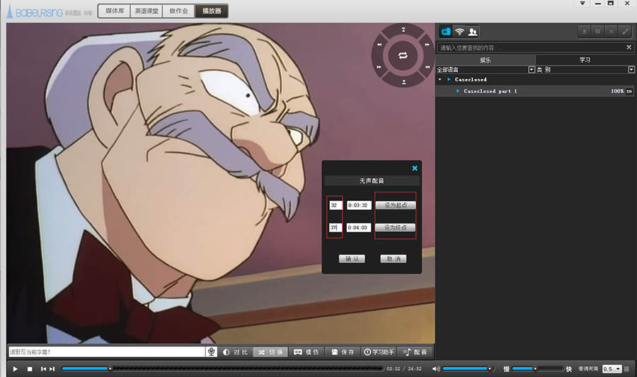Mute the volume speaker icon
The width and height of the screenshot is (637, 377).
[436, 369]
